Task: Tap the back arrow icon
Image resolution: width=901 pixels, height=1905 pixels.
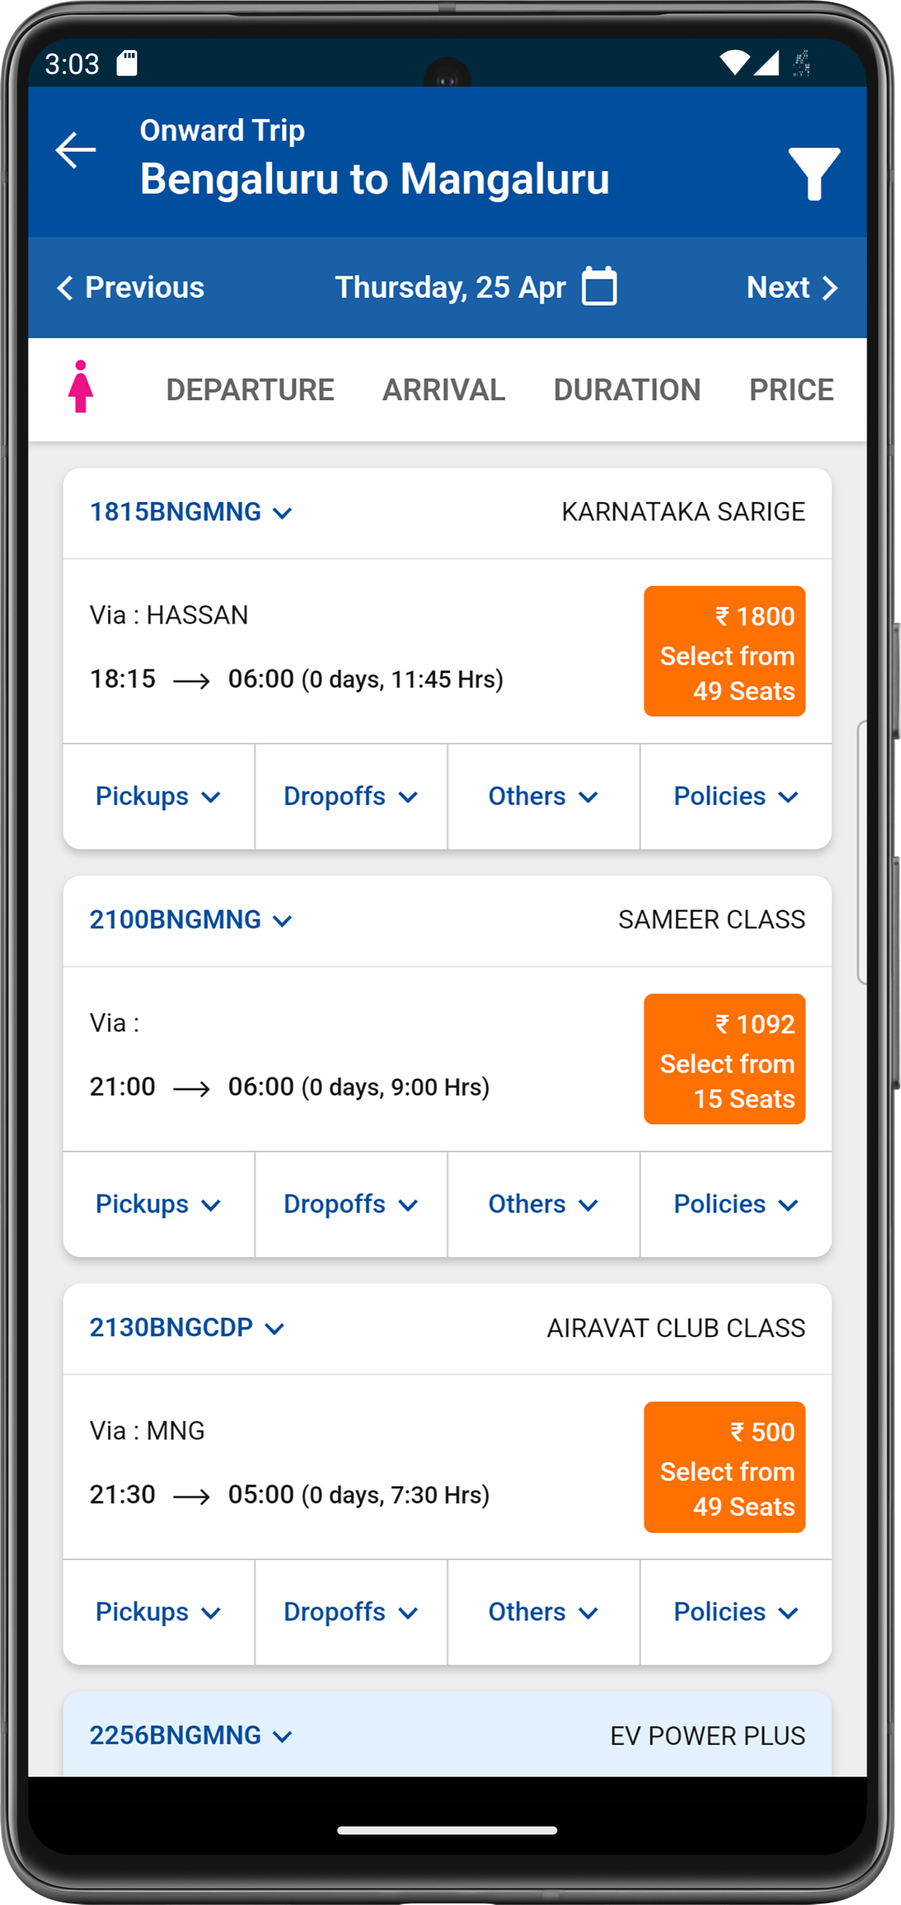Action: [76, 150]
